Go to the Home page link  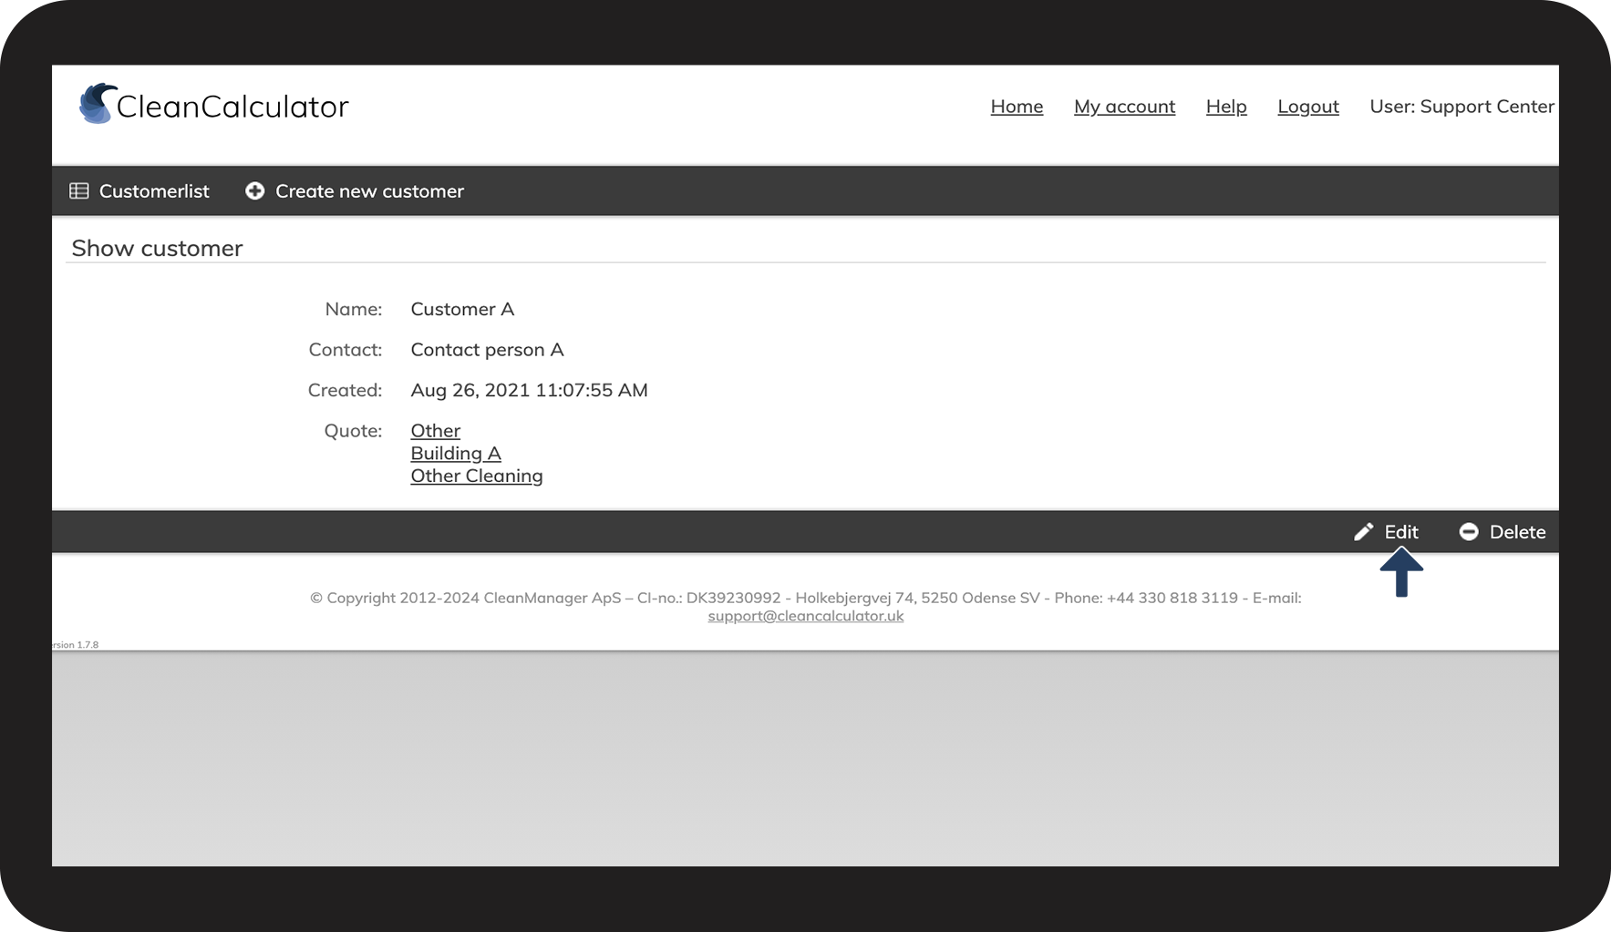tap(1017, 107)
